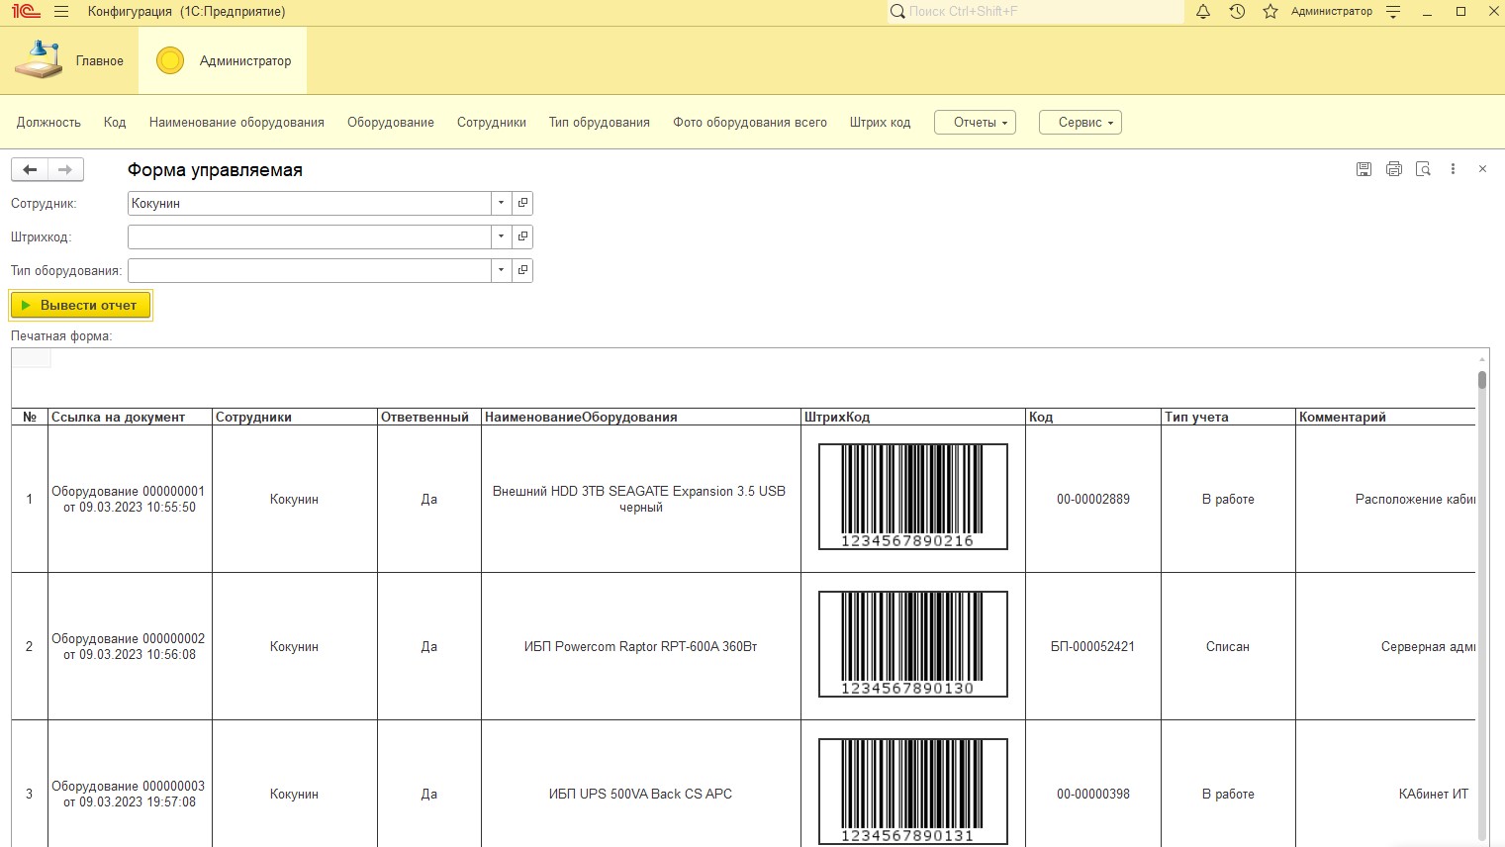The image size is (1505, 847).
Task: Select barcode image 1234567890216
Action: click(x=912, y=497)
